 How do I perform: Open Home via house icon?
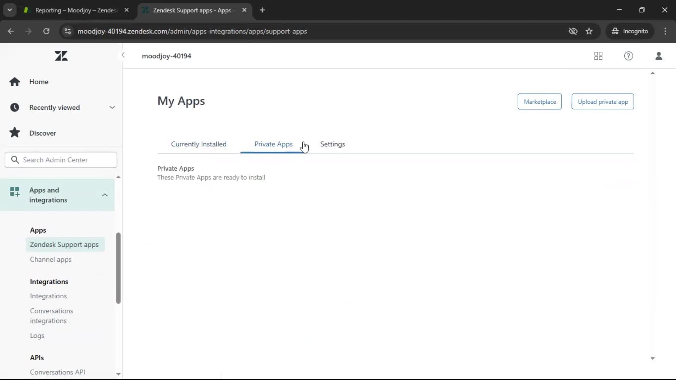pos(14,82)
